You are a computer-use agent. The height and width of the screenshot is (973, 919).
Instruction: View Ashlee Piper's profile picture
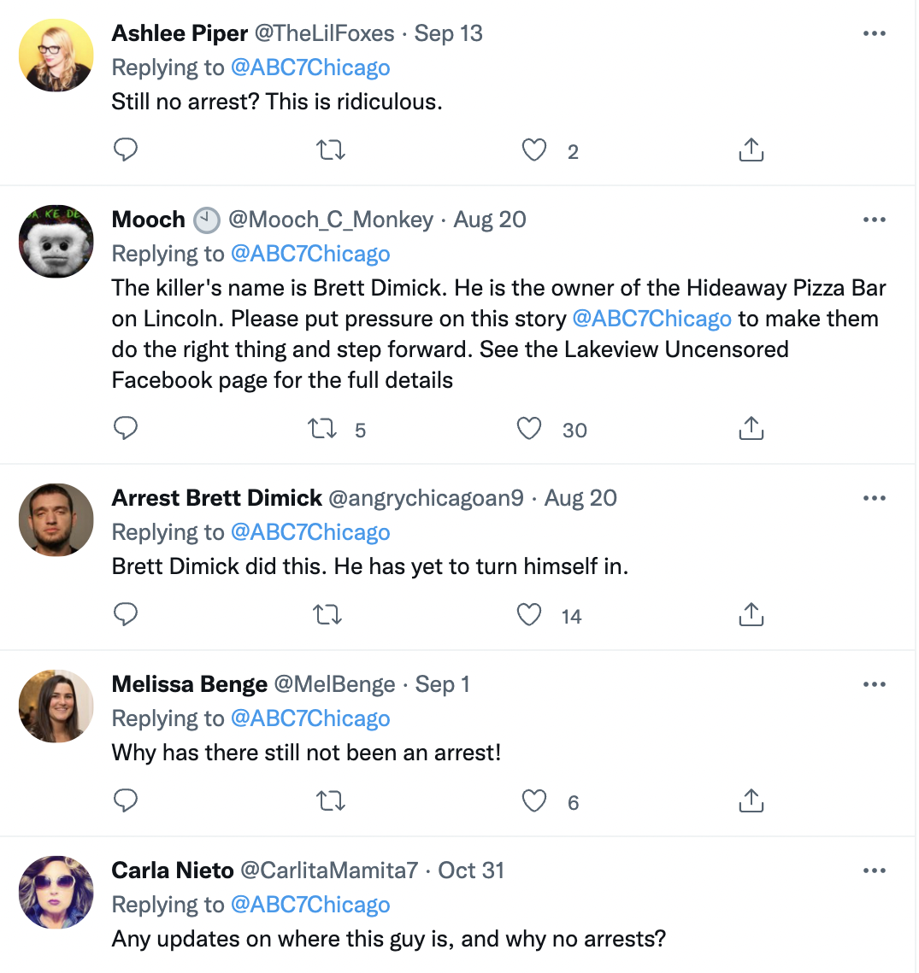(56, 56)
